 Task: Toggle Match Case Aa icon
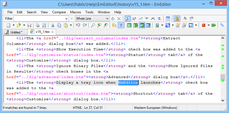134,19
